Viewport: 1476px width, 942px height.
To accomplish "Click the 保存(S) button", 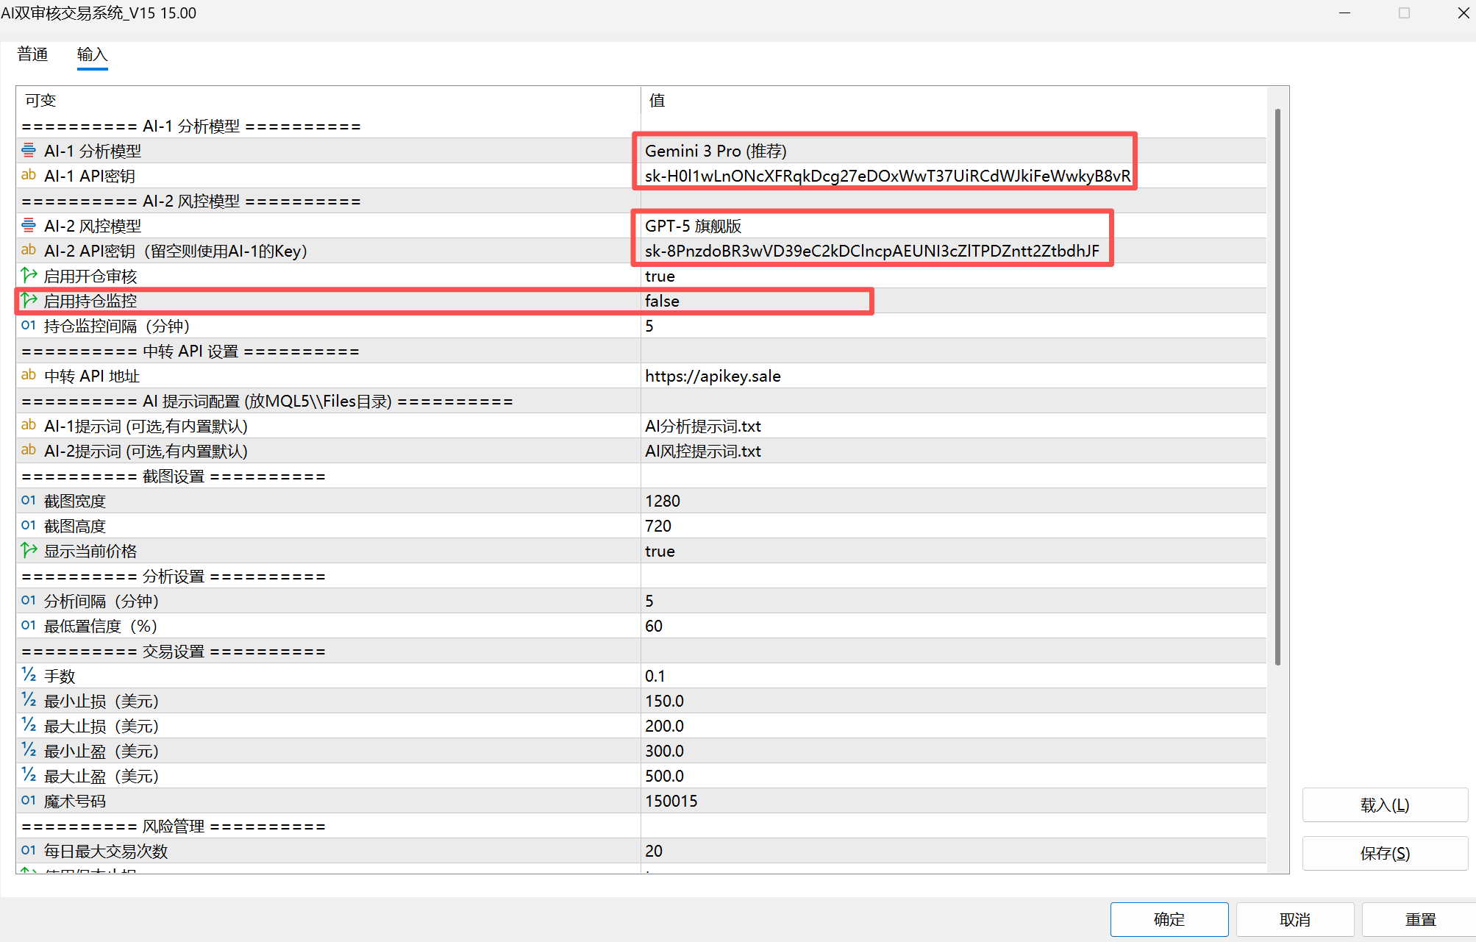I will pos(1384,853).
